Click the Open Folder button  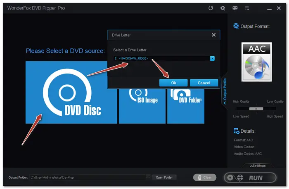[164, 177]
